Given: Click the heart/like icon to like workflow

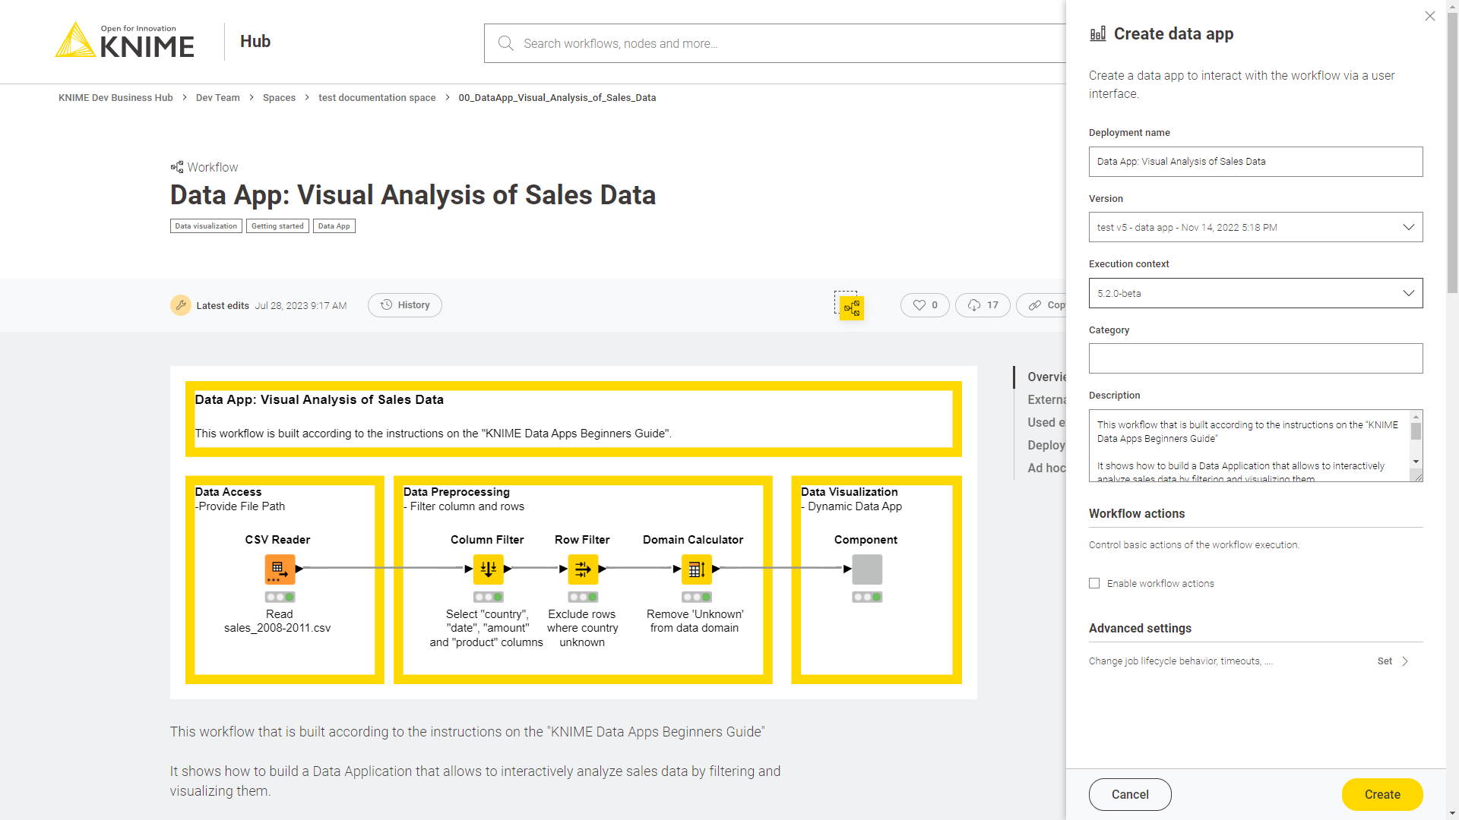Looking at the screenshot, I should [x=919, y=304].
